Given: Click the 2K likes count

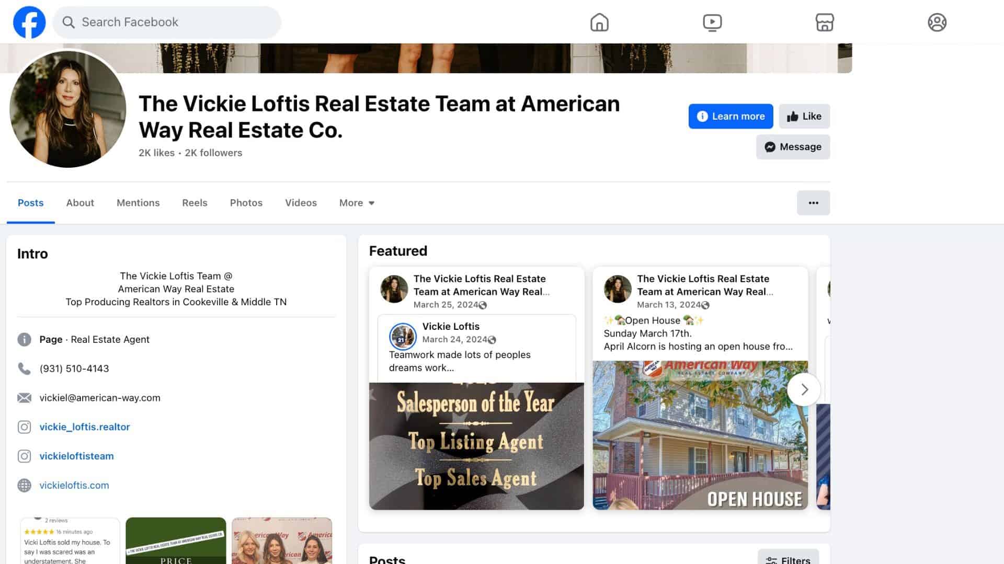Looking at the screenshot, I should (156, 153).
